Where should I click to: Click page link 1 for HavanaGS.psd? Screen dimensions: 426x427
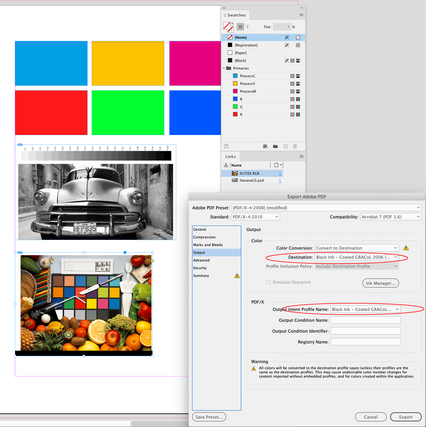pyautogui.click(x=280, y=180)
